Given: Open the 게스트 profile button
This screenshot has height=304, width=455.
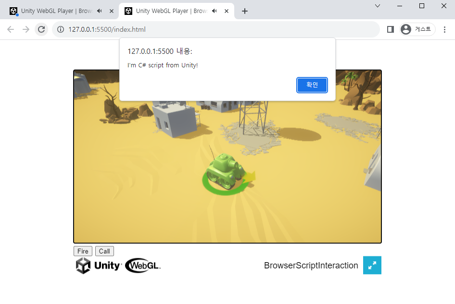Looking at the screenshot, I should click(417, 29).
